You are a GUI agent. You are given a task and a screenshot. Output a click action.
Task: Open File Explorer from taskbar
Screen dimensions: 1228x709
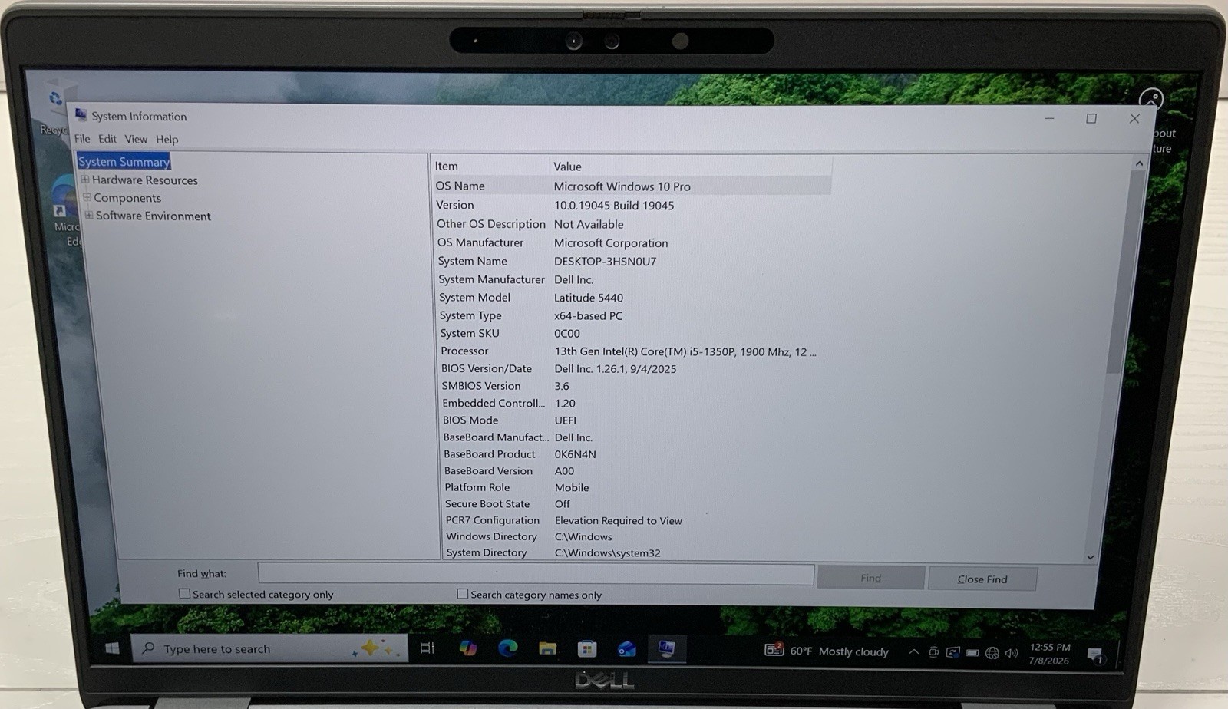[x=547, y=649]
